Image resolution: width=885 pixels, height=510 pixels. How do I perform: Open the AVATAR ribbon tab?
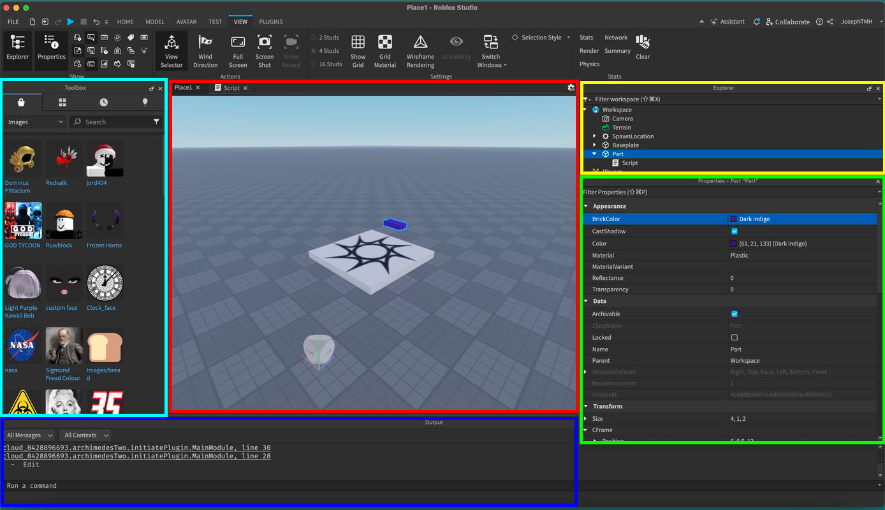tap(186, 22)
